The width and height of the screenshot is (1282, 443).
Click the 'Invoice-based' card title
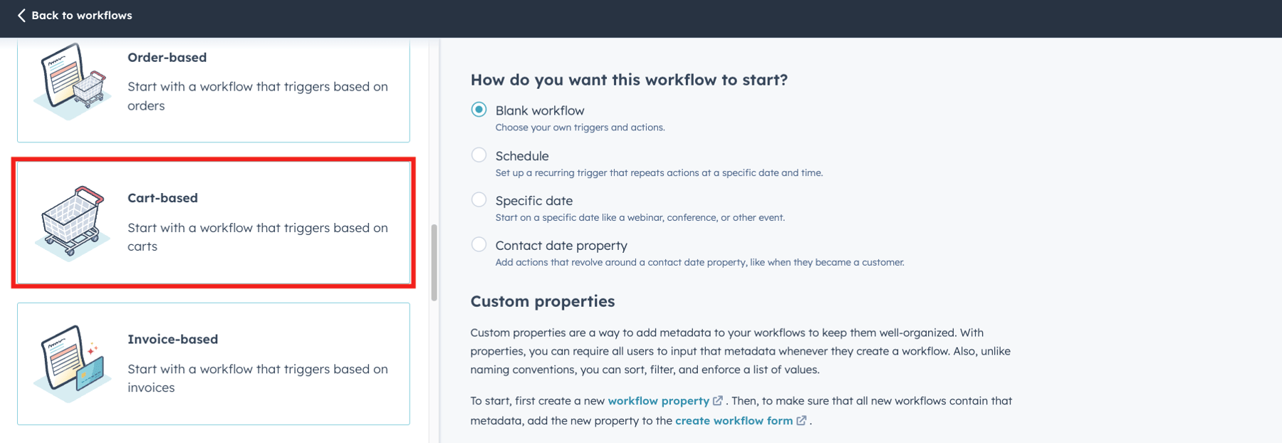(172, 339)
